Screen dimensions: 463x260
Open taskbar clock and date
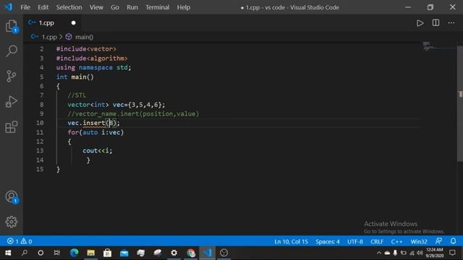click(435, 253)
